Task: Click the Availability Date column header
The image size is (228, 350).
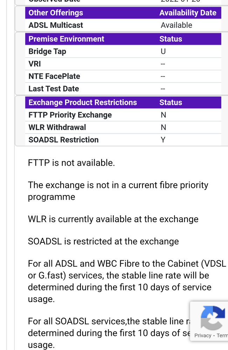Action: point(188,13)
